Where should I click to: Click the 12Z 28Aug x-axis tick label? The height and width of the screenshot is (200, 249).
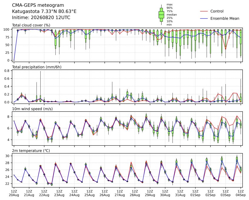pos(135,193)
